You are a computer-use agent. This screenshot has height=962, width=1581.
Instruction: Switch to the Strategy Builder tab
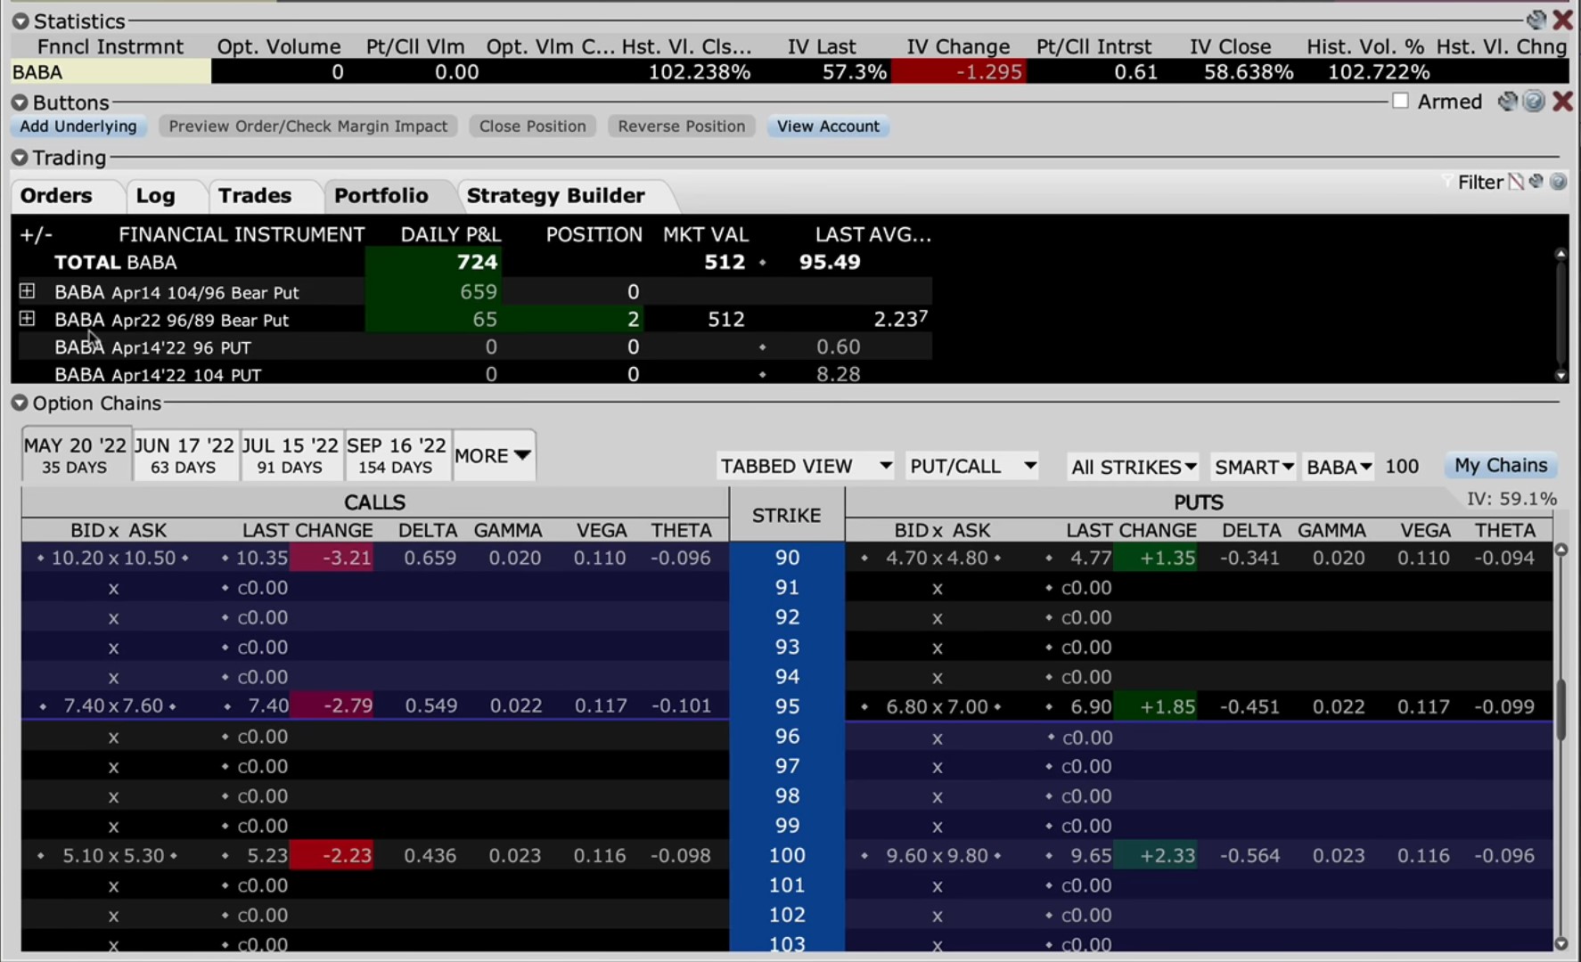pos(556,196)
